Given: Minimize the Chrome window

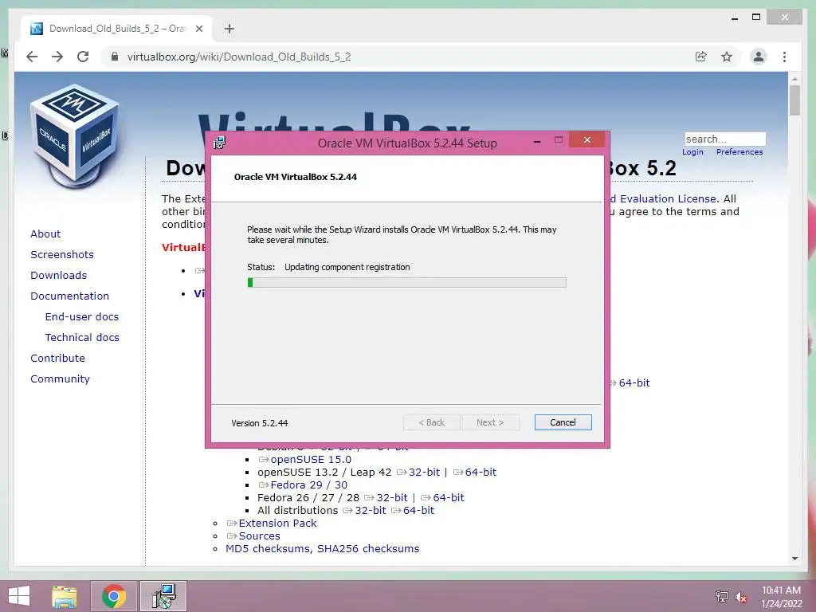Looking at the screenshot, I should tap(734, 18).
